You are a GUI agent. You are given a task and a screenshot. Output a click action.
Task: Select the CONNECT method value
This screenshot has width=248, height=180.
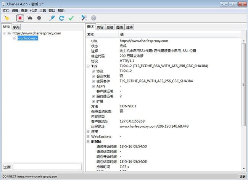pos(128,106)
